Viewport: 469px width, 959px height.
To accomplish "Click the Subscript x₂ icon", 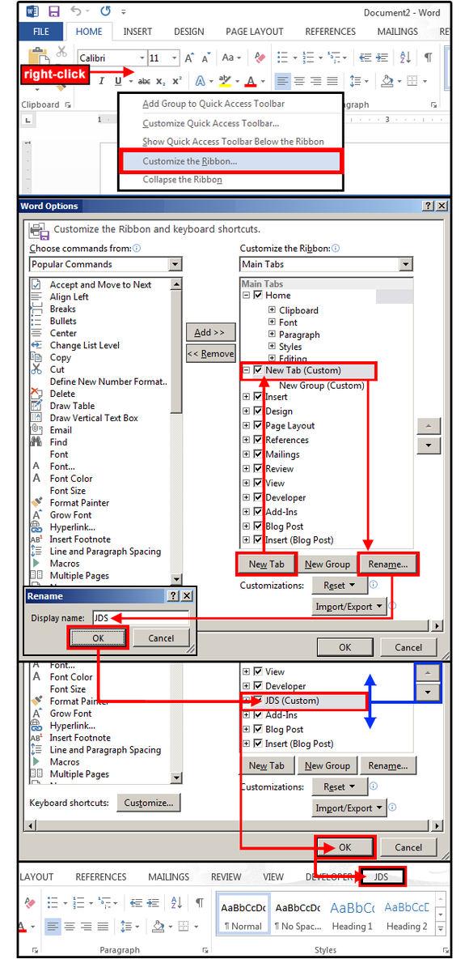I will [x=161, y=81].
